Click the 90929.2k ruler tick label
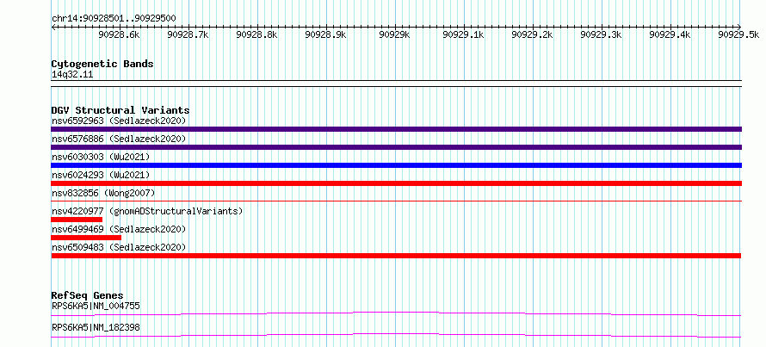The height and width of the screenshot is (347, 766). tap(533, 34)
